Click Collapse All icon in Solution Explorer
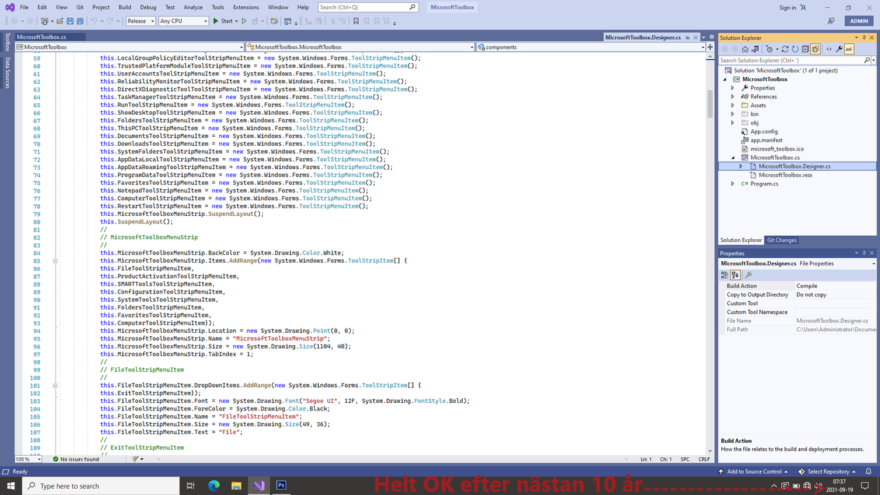This screenshot has height=495, width=880. click(x=805, y=49)
